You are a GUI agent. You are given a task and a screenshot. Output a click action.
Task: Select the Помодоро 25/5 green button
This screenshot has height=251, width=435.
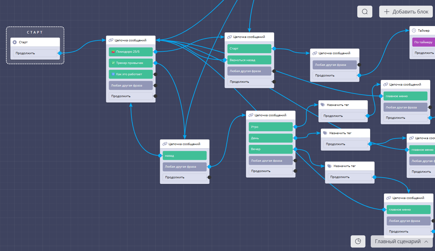click(131, 52)
